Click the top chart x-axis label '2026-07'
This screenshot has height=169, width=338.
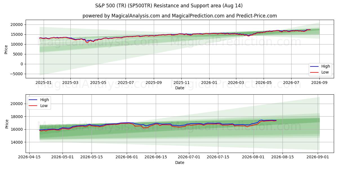[x=291, y=83]
